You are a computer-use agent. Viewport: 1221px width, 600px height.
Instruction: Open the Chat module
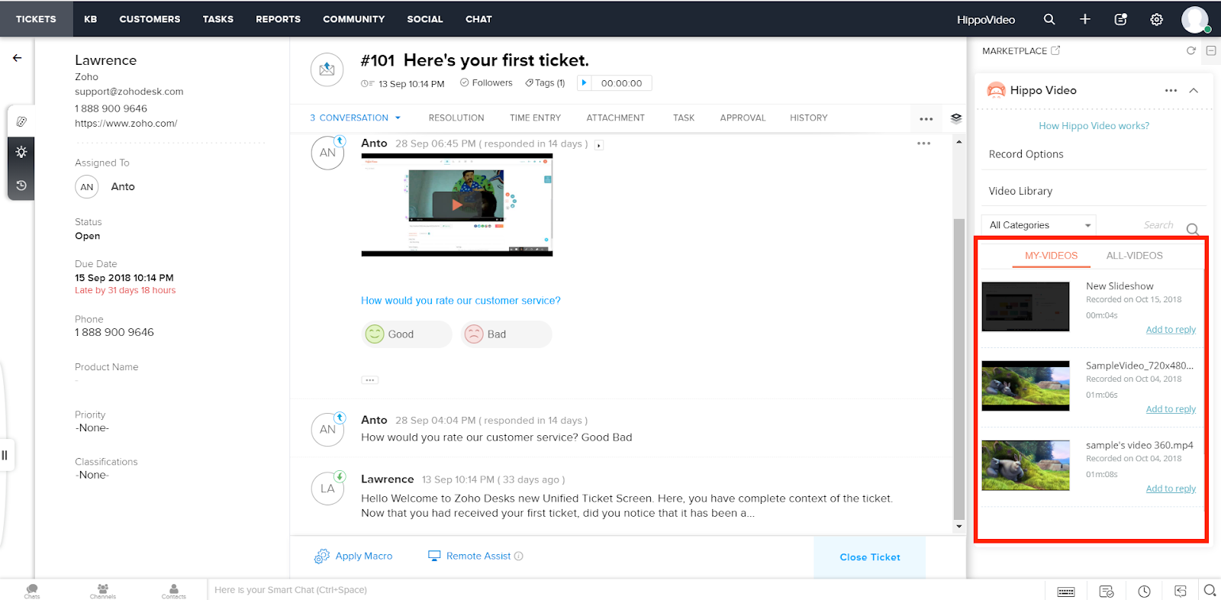tap(478, 19)
